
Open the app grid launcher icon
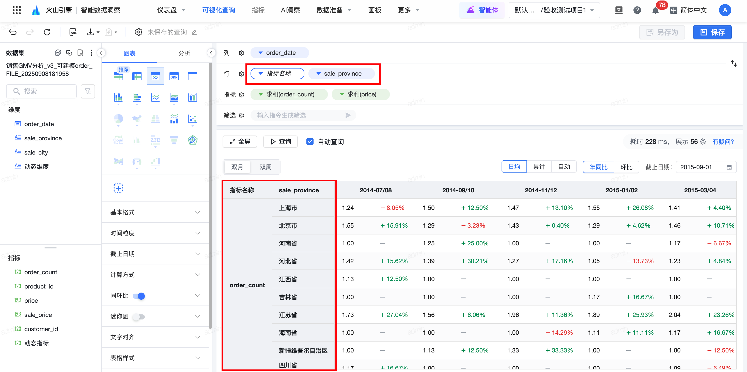[x=17, y=10]
